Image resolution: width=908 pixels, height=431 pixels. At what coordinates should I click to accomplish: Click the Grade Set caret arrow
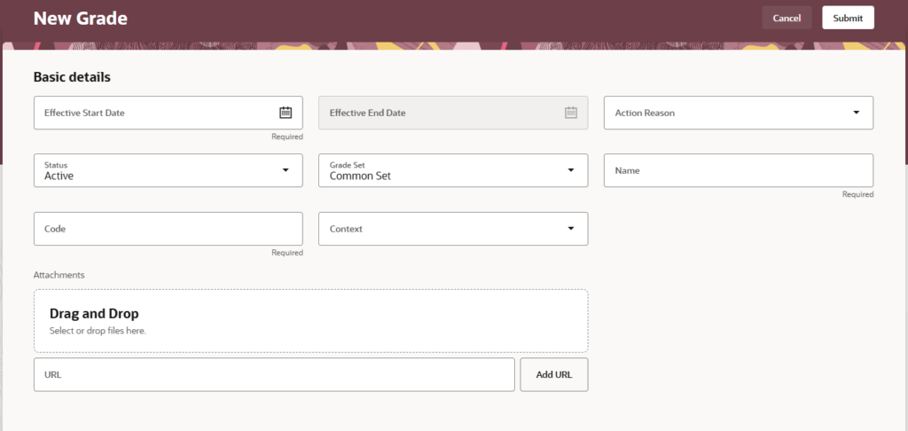pos(571,170)
